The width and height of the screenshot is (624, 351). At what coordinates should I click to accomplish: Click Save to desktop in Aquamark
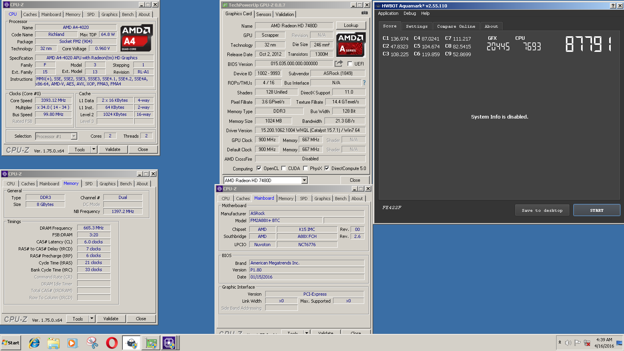542,210
